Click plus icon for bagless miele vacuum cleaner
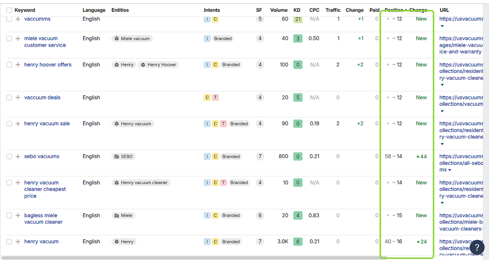The image size is (489, 260). coord(18,216)
